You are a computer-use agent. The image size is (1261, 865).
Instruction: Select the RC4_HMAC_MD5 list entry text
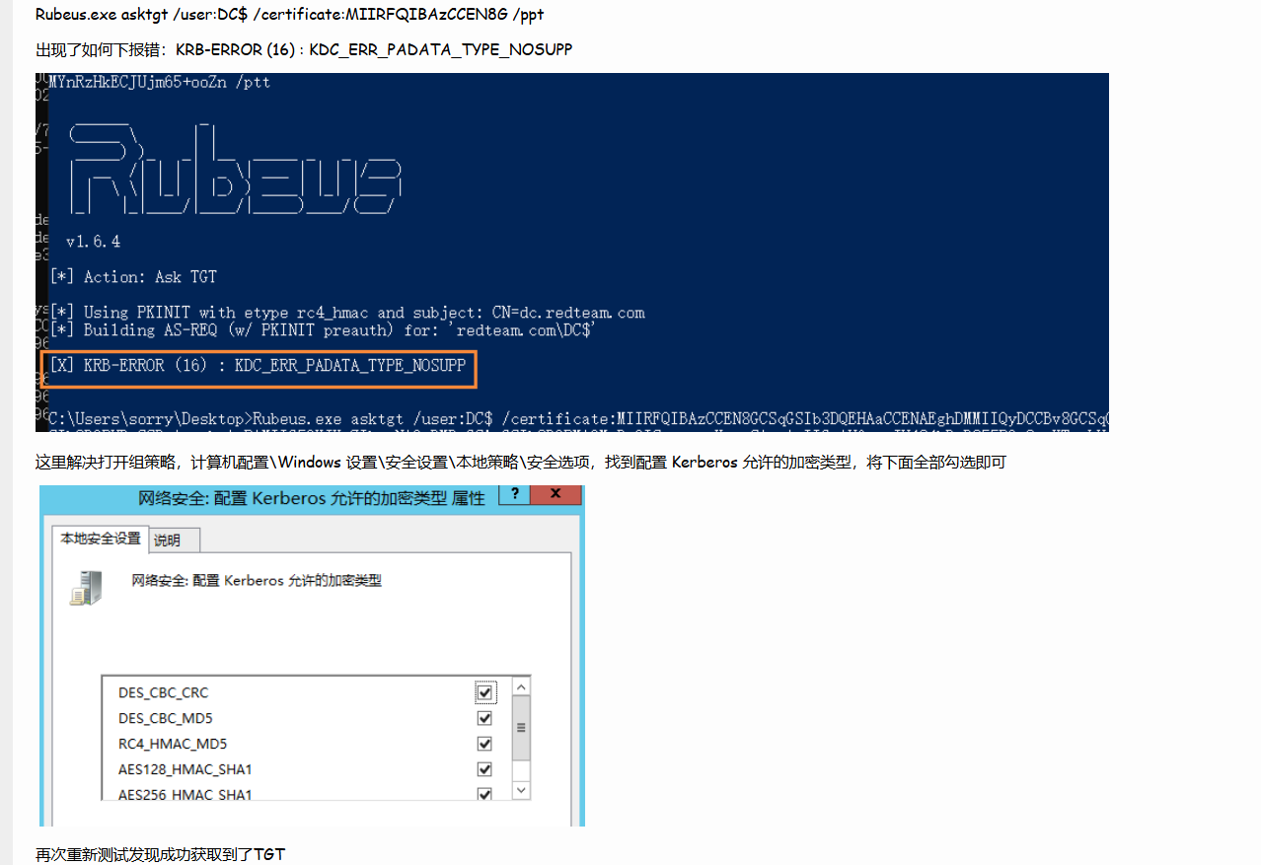[173, 744]
